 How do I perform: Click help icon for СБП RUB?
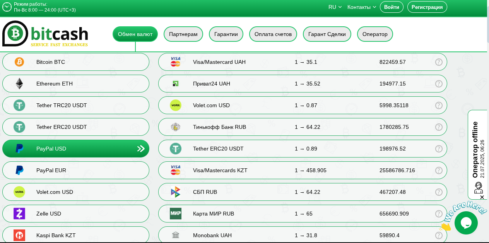pos(439,192)
